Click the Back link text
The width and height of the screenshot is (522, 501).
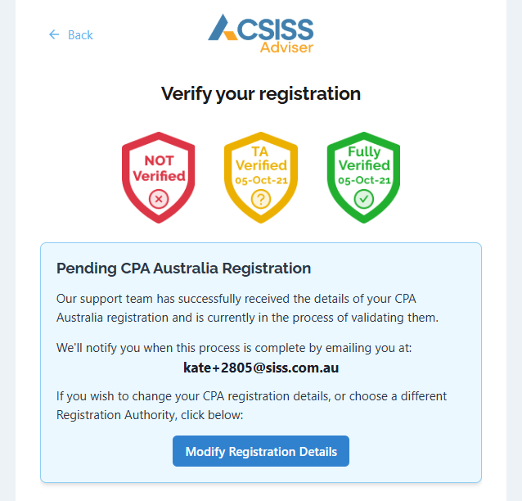pyautogui.click(x=80, y=34)
